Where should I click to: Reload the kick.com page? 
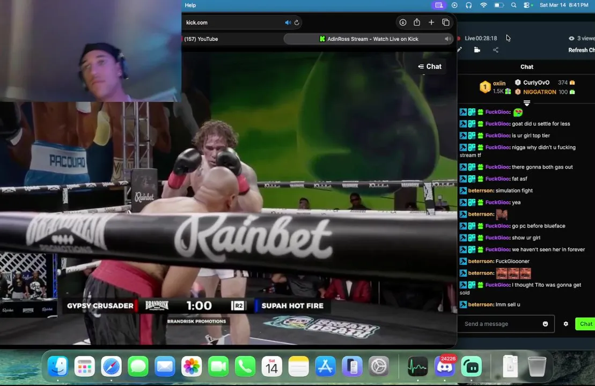coord(297,23)
